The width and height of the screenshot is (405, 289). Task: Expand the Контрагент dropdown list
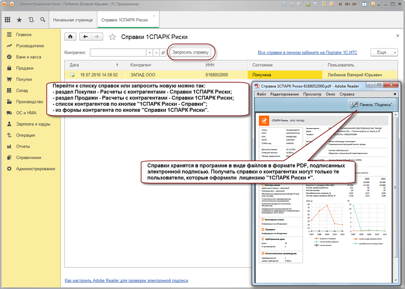click(150, 53)
